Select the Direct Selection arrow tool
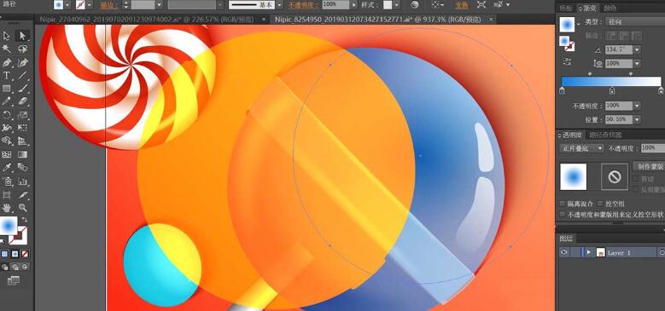The width and height of the screenshot is (665, 311). (22, 36)
